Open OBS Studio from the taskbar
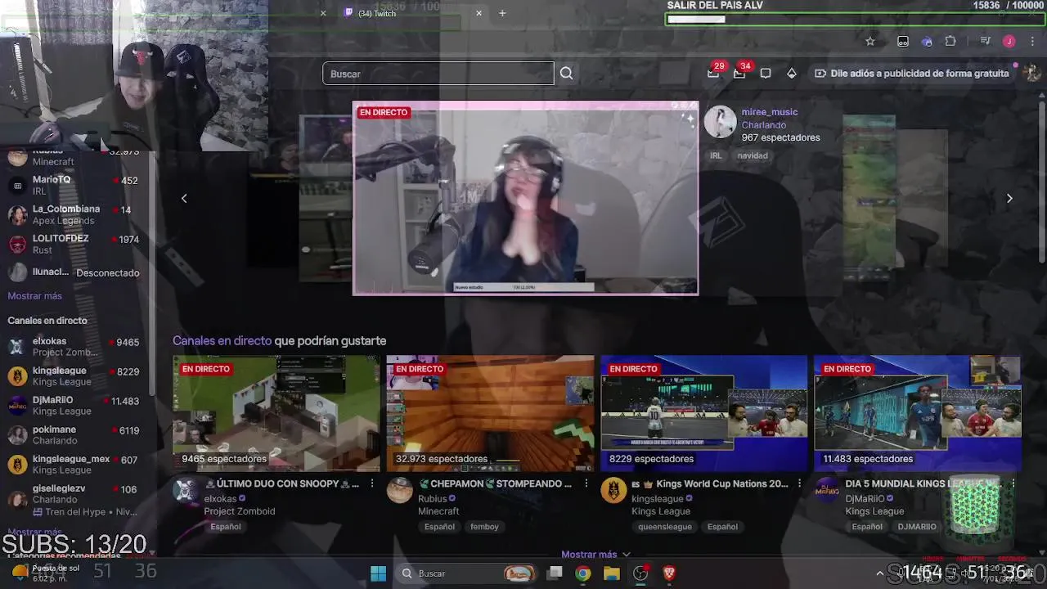The width and height of the screenshot is (1047, 589). click(640, 573)
